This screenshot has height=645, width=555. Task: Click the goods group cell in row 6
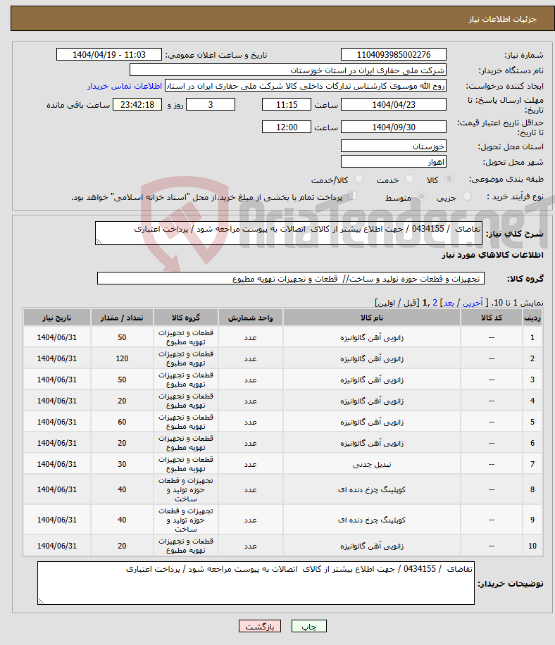tap(186, 443)
